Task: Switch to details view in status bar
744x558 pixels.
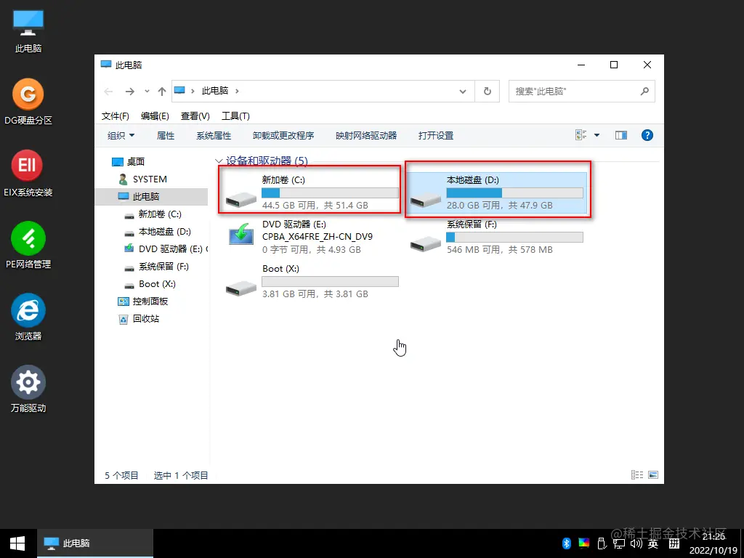Action: 636,475
